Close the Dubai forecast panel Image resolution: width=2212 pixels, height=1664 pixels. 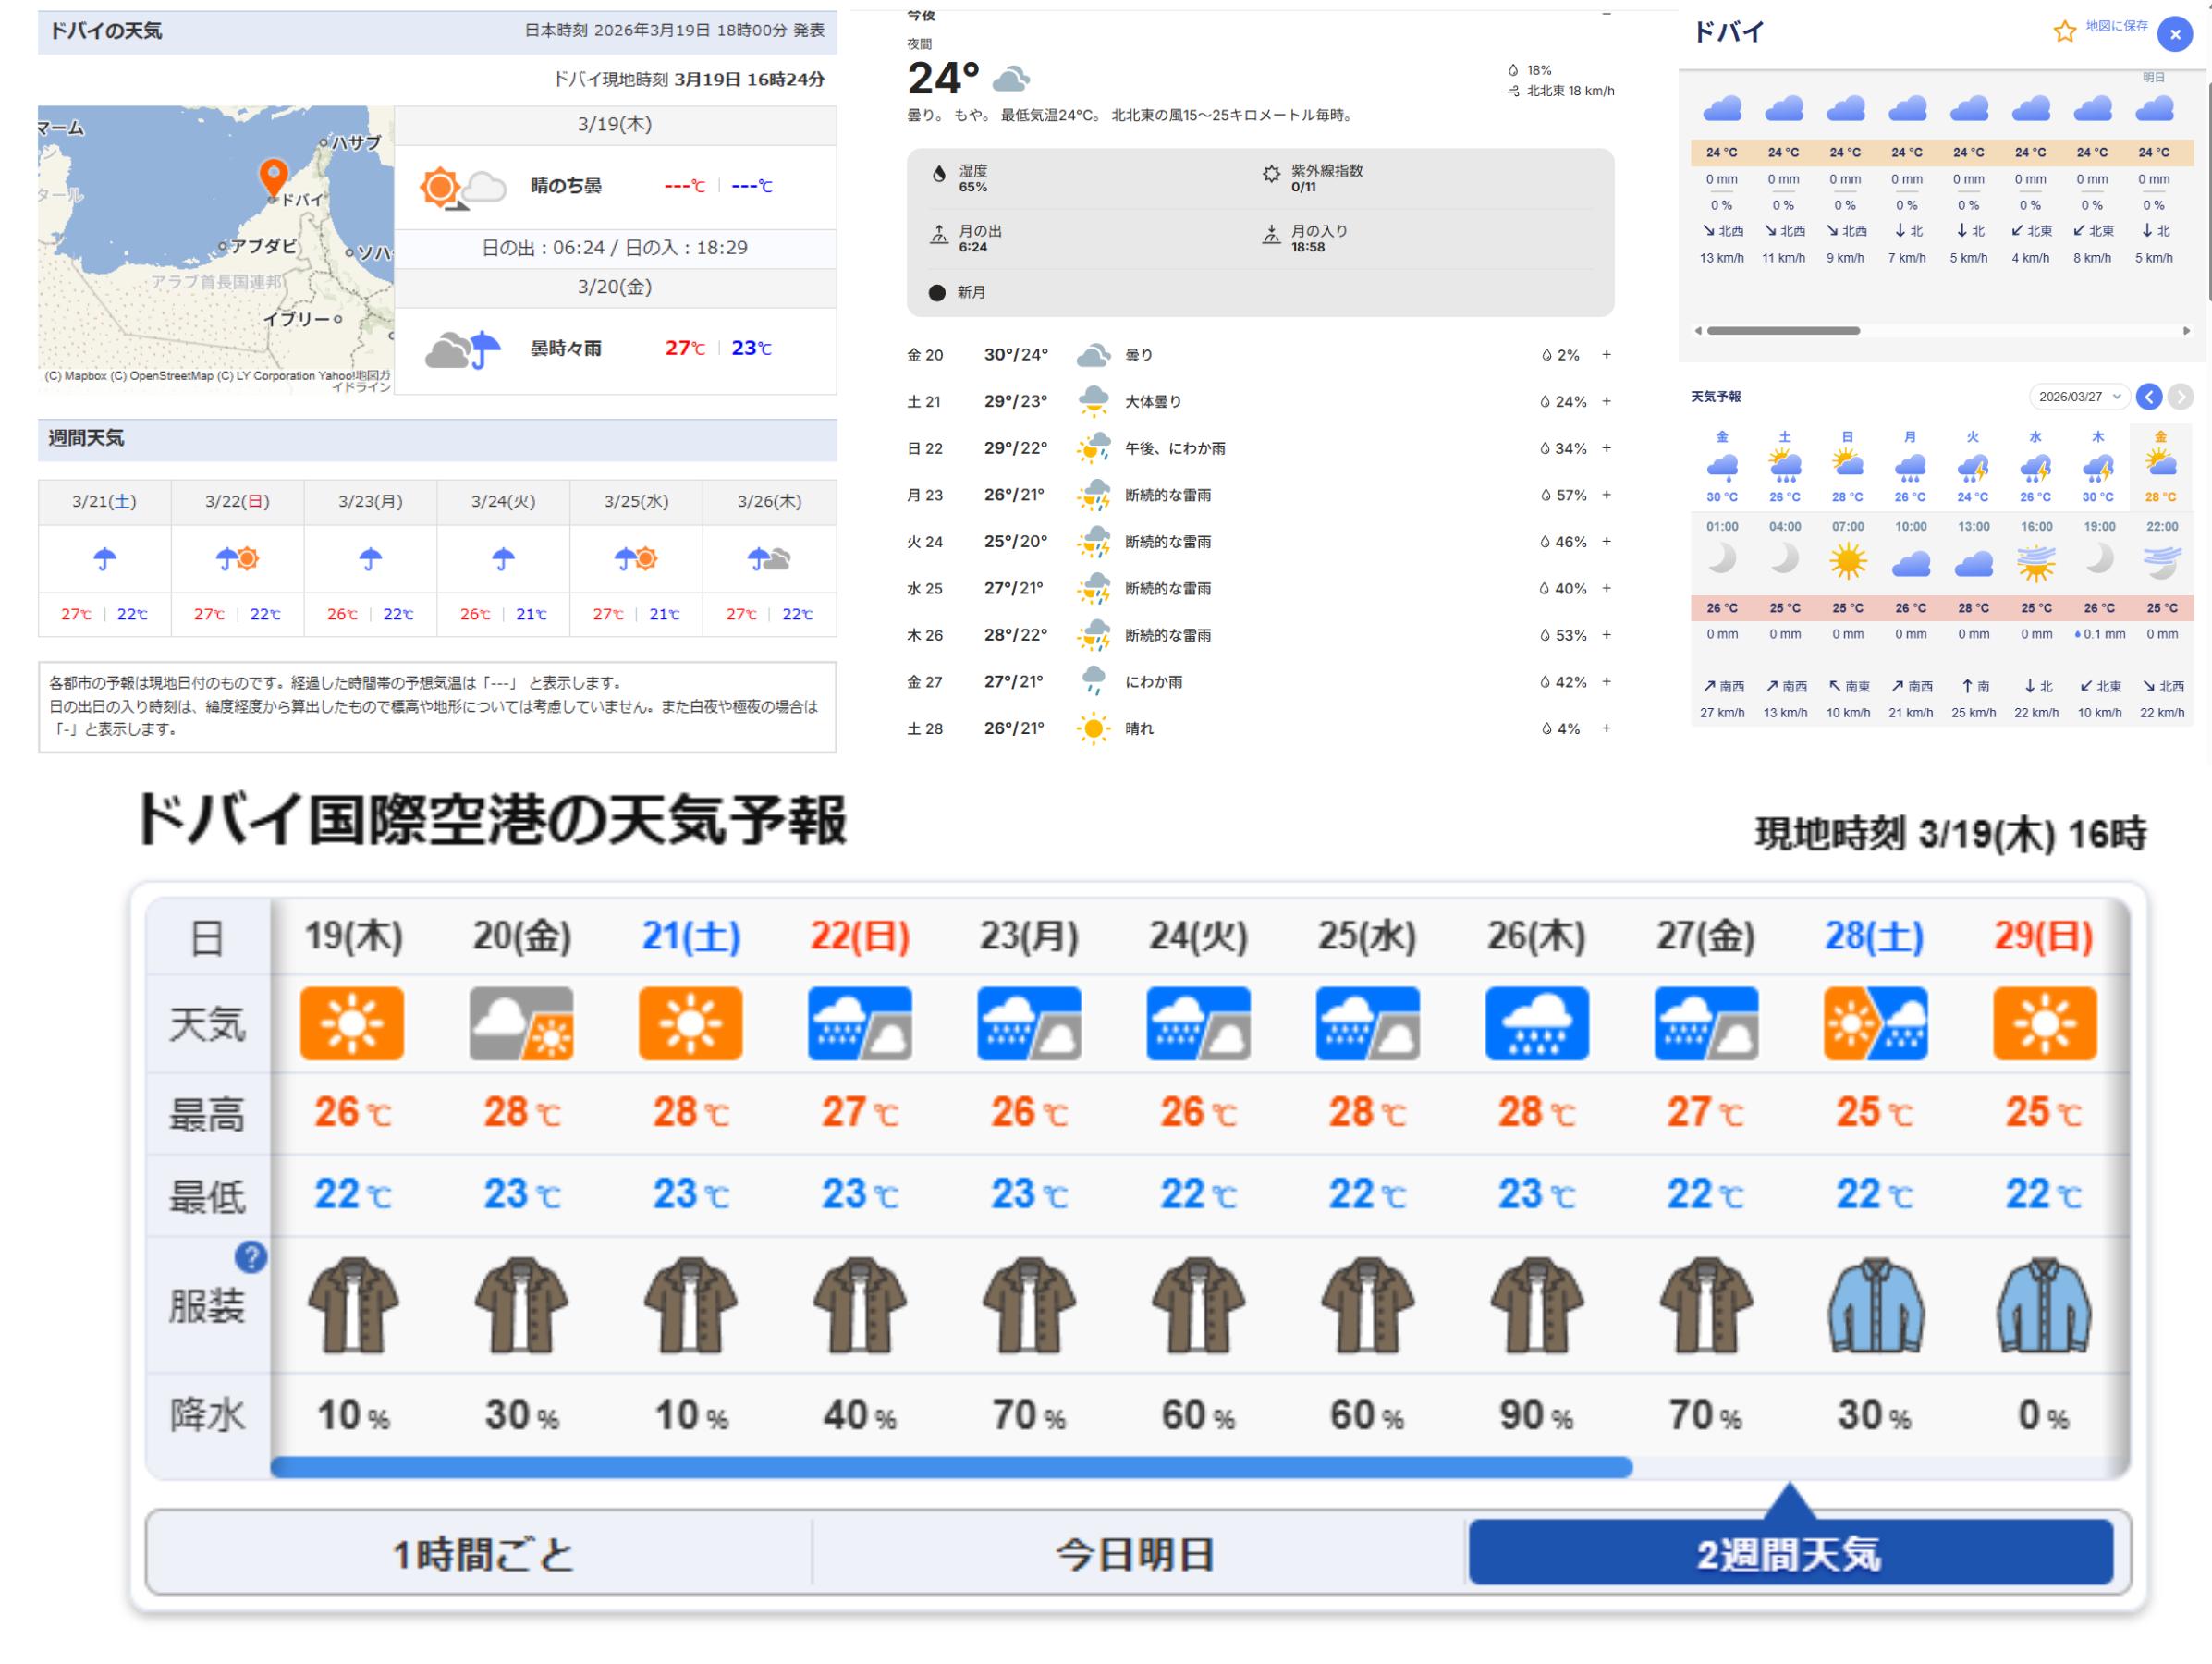point(2174,34)
